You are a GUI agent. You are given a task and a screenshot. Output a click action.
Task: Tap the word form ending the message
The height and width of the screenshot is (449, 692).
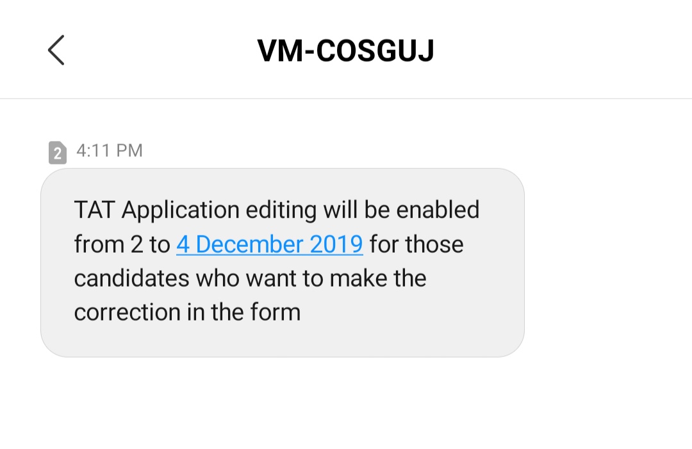pyautogui.click(x=276, y=312)
